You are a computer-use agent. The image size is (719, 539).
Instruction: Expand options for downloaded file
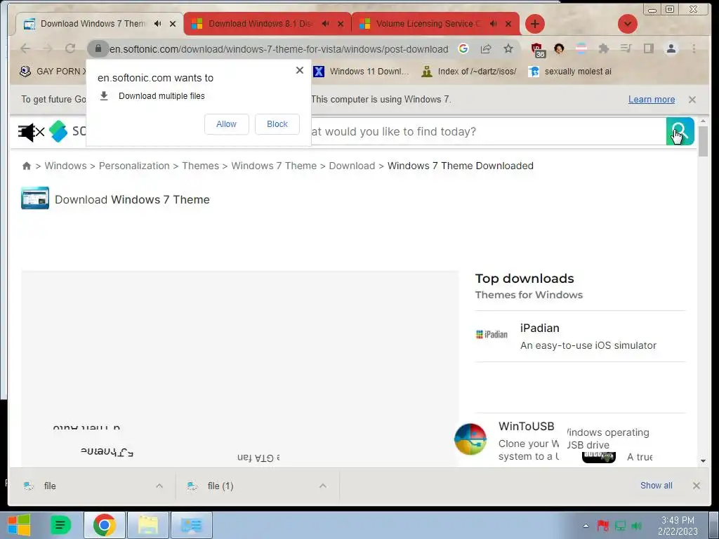159,486
